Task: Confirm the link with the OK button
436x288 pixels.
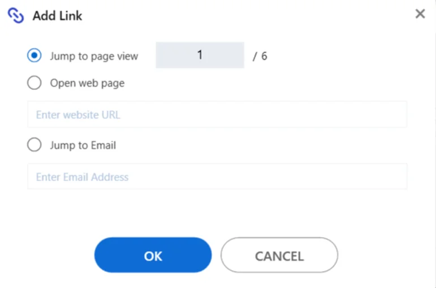Action: pyautogui.click(x=153, y=255)
